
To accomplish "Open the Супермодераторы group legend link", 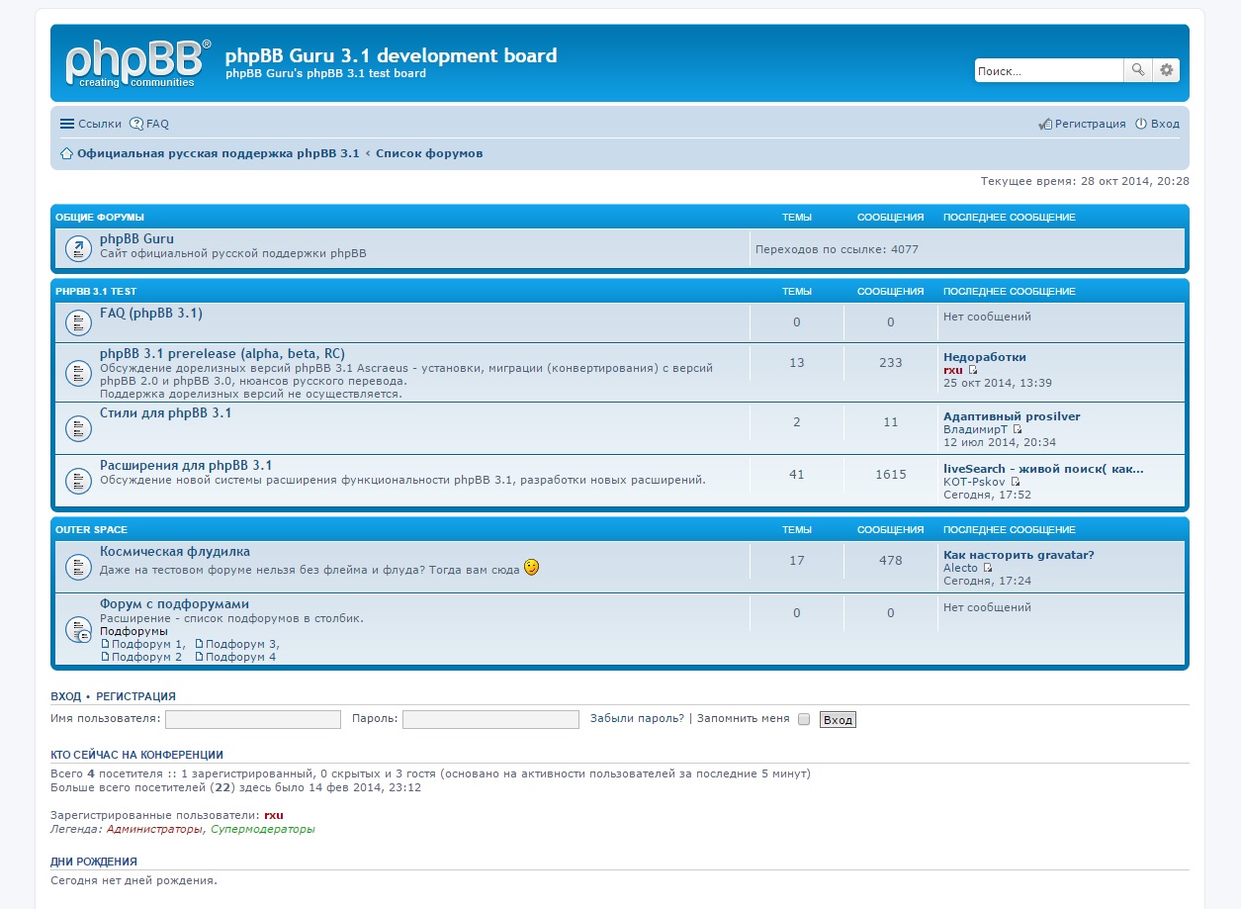I will 263,829.
